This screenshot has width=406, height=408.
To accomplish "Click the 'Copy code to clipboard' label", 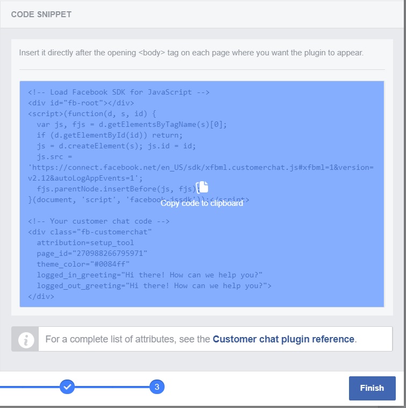I will point(202,203).
